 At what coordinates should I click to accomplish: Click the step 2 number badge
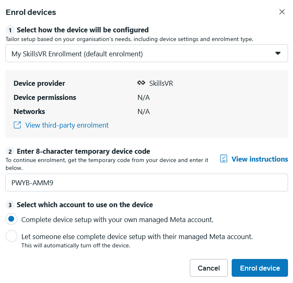[x=10, y=151]
